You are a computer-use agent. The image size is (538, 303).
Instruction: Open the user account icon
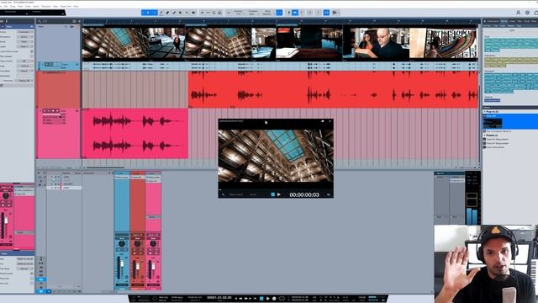point(518,13)
